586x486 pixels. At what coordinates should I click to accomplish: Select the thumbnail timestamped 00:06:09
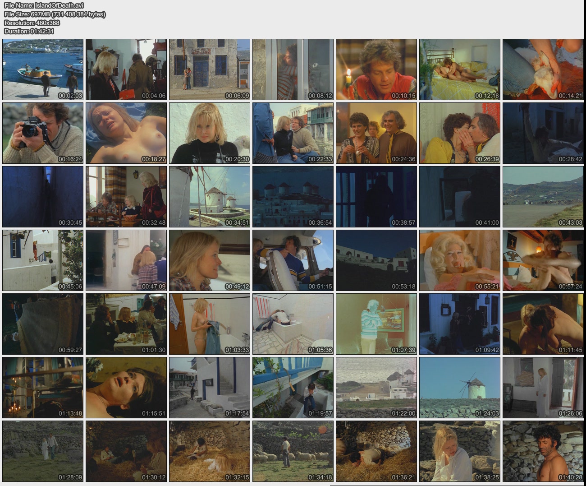click(x=210, y=69)
